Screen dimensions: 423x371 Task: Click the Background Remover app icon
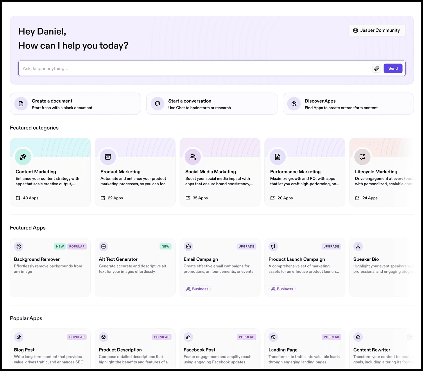pyautogui.click(x=19, y=246)
